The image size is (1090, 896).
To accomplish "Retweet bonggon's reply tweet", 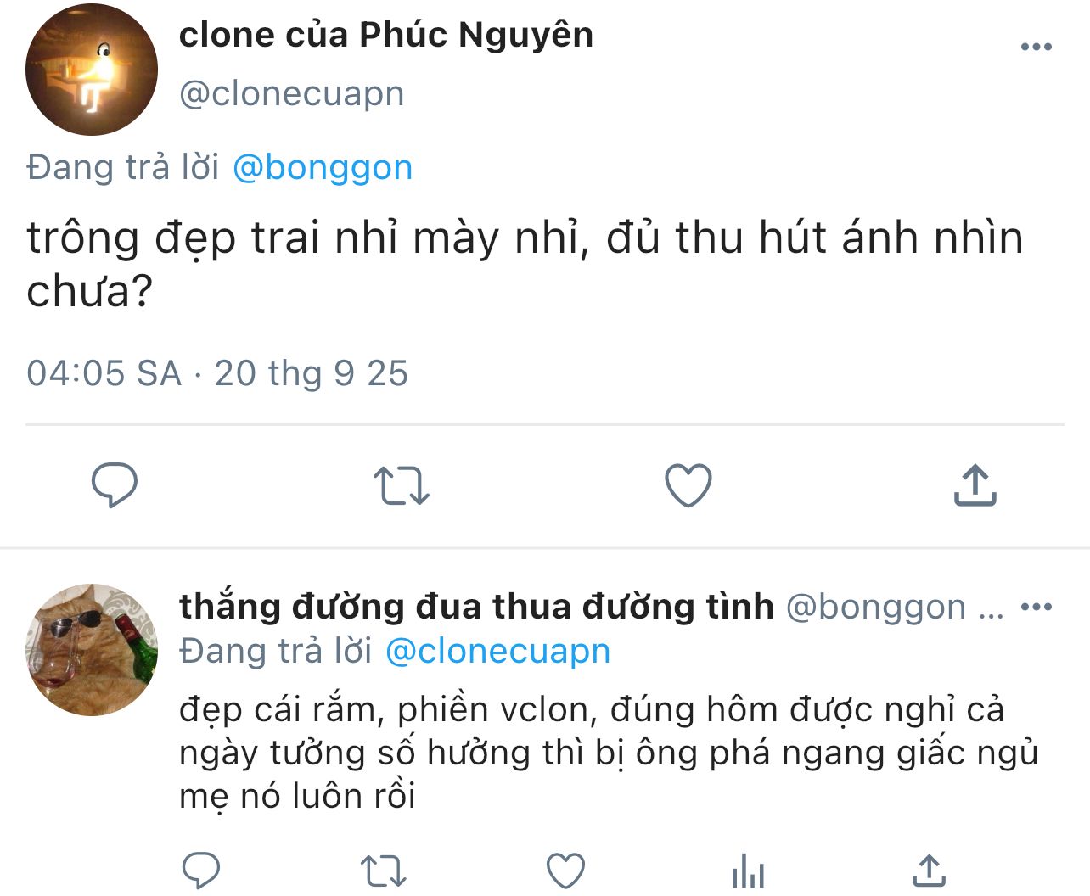I will (x=383, y=871).
